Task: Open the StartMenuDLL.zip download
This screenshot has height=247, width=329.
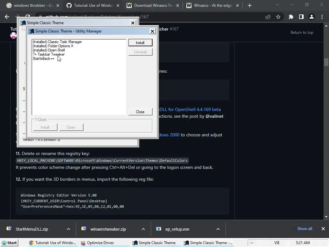Action: 32,229
